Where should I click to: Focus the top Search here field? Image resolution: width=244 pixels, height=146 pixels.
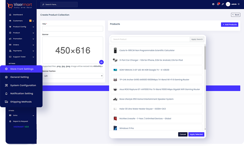59,5
